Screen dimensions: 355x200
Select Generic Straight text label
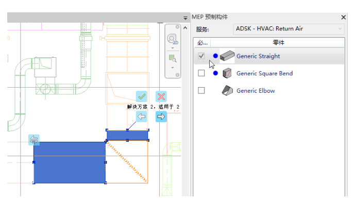coord(258,56)
